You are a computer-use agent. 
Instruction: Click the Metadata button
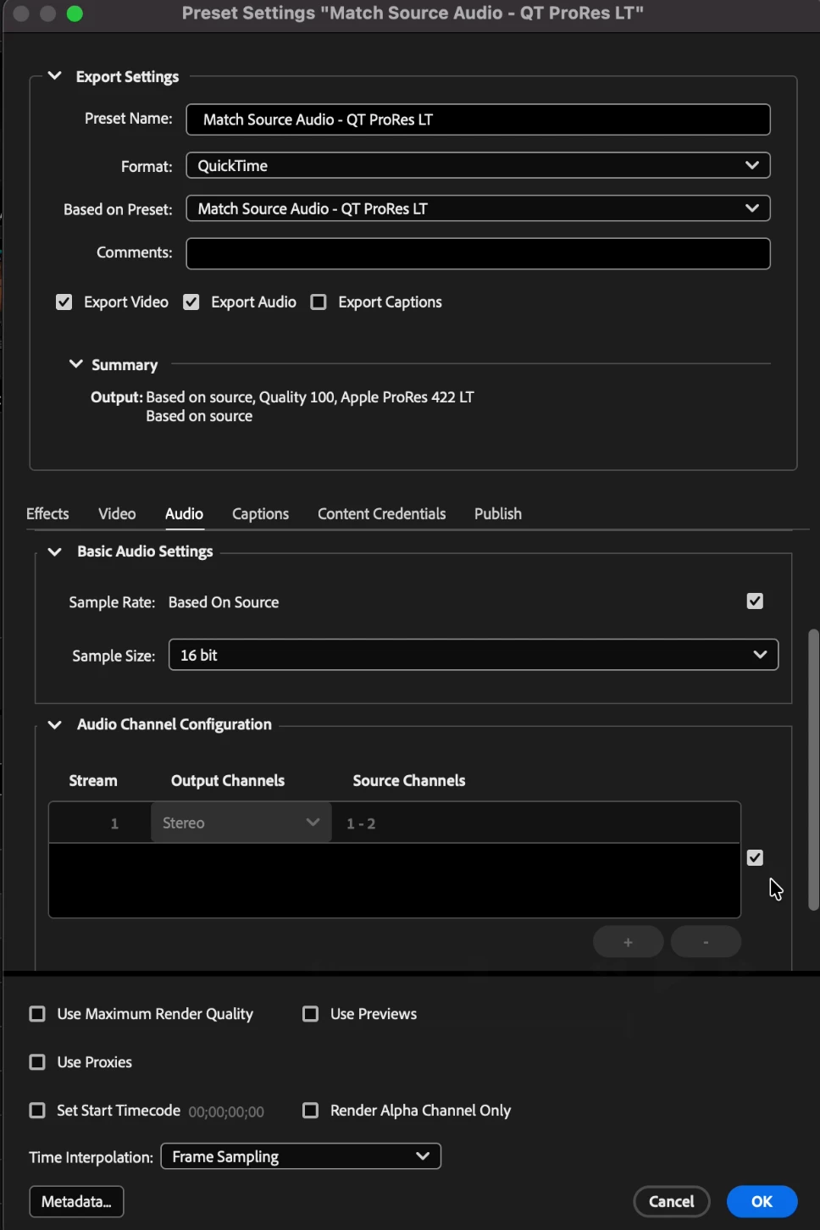coord(76,1202)
